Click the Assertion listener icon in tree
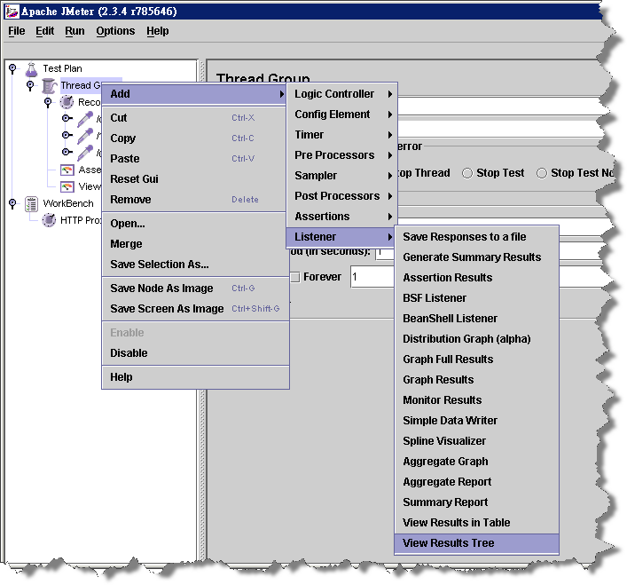Viewport: 627px width, 585px height. pyautogui.click(x=67, y=170)
